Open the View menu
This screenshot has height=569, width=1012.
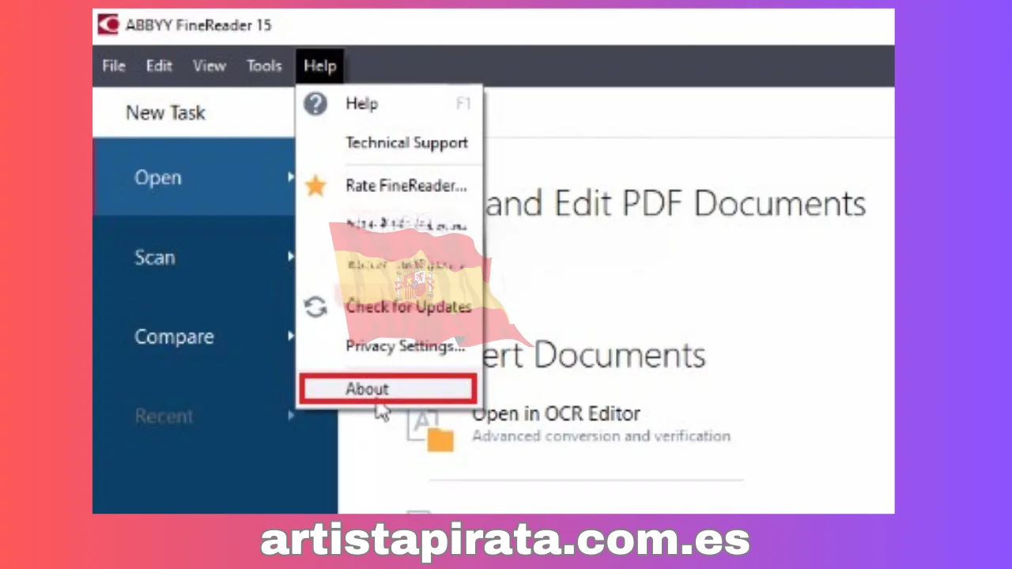(210, 66)
